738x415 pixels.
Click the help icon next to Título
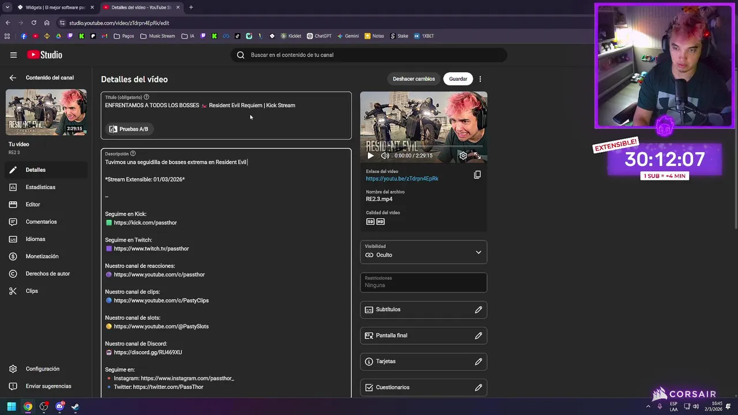tap(146, 97)
